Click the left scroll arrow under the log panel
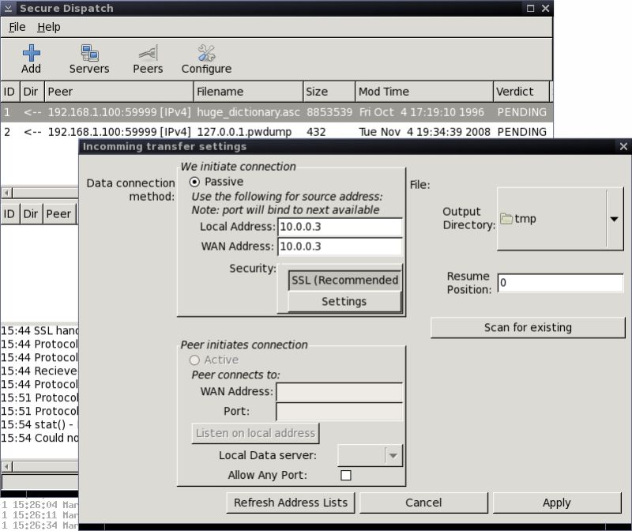 click(x=7, y=466)
